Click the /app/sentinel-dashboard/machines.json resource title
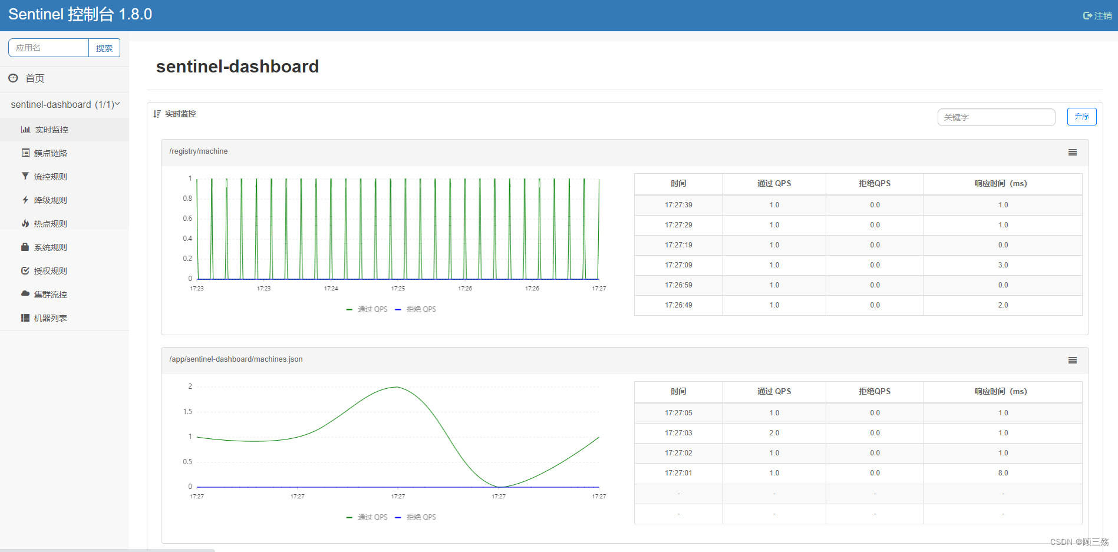 coord(236,359)
